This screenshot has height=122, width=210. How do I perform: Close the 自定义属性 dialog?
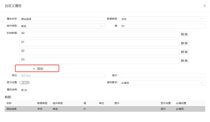(204, 6)
